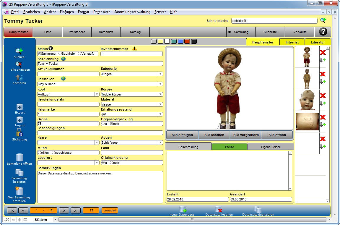Click the sortieren icon in sidebar
Image resolution: width=340 pixels, height=225 pixels.
click(x=19, y=77)
